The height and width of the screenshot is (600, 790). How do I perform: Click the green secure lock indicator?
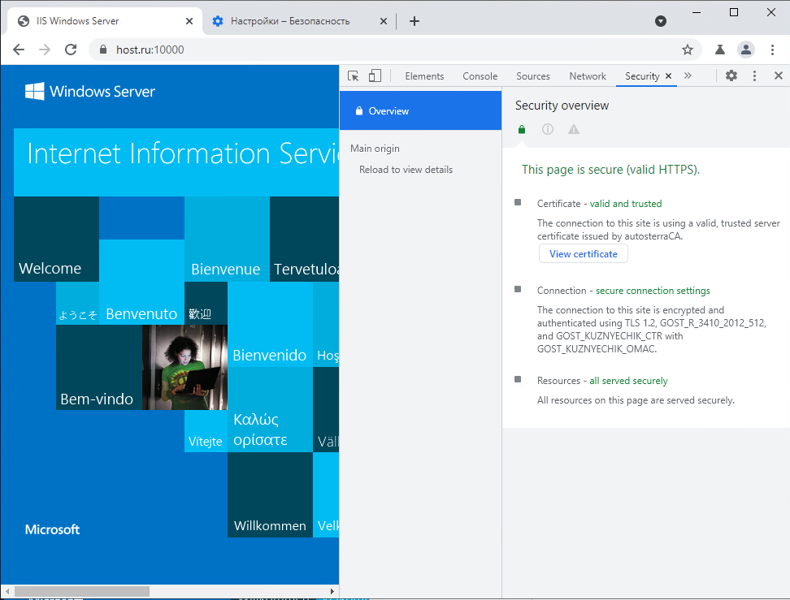[x=522, y=129]
